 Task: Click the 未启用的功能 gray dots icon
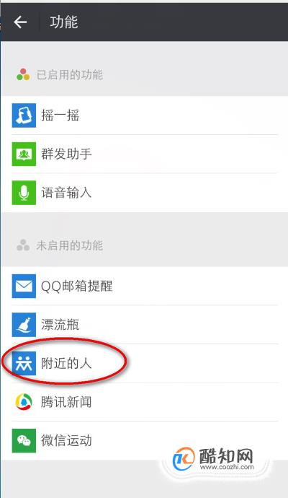tap(23, 245)
